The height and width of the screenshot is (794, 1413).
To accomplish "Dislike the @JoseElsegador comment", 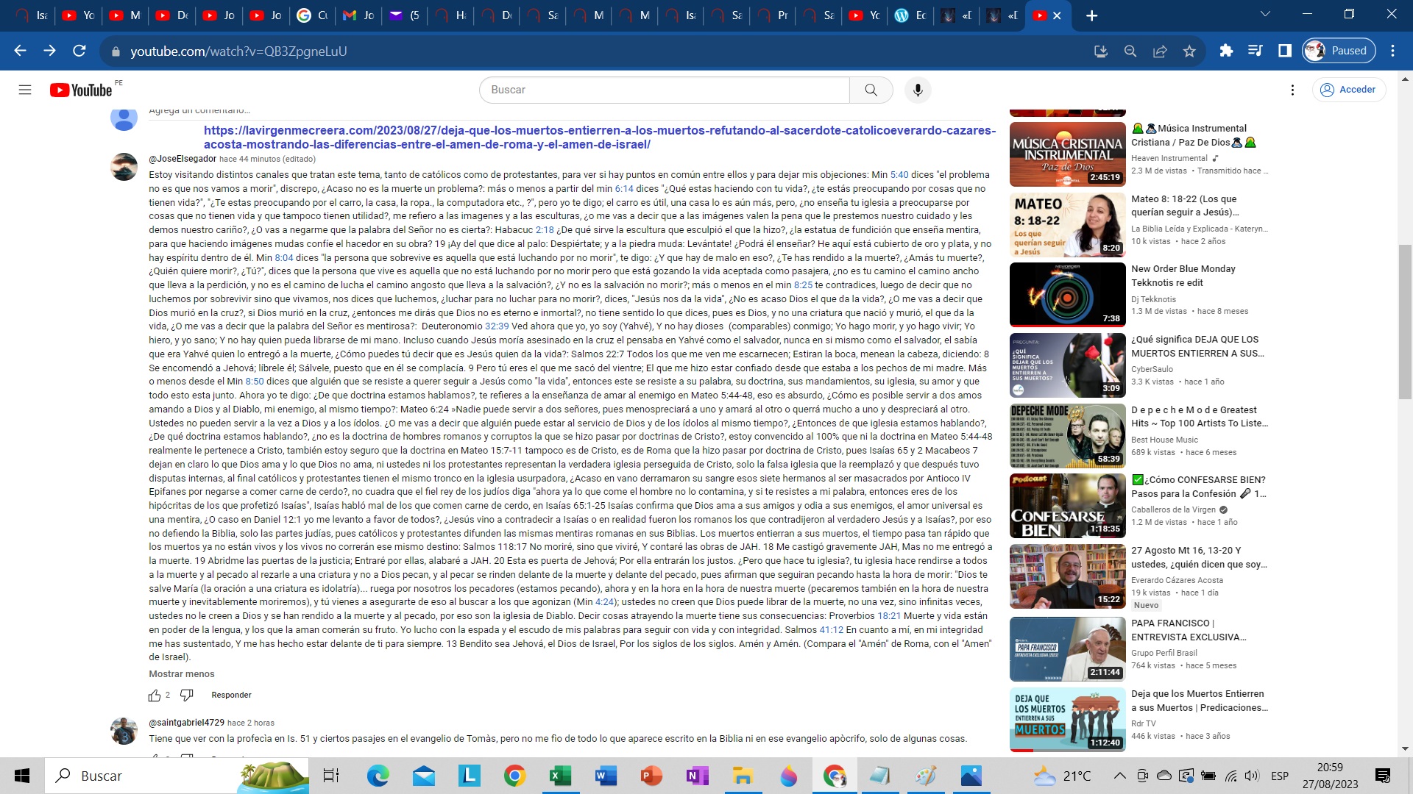I will pyautogui.click(x=187, y=695).
